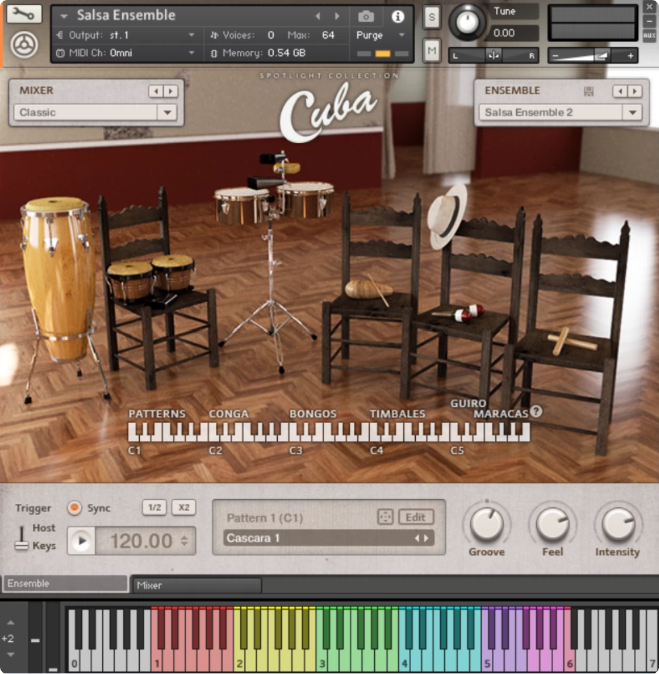Image resolution: width=659 pixels, height=674 pixels.
Task: Click the C1 key on the ensemble key map
Action: coord(132,433)
